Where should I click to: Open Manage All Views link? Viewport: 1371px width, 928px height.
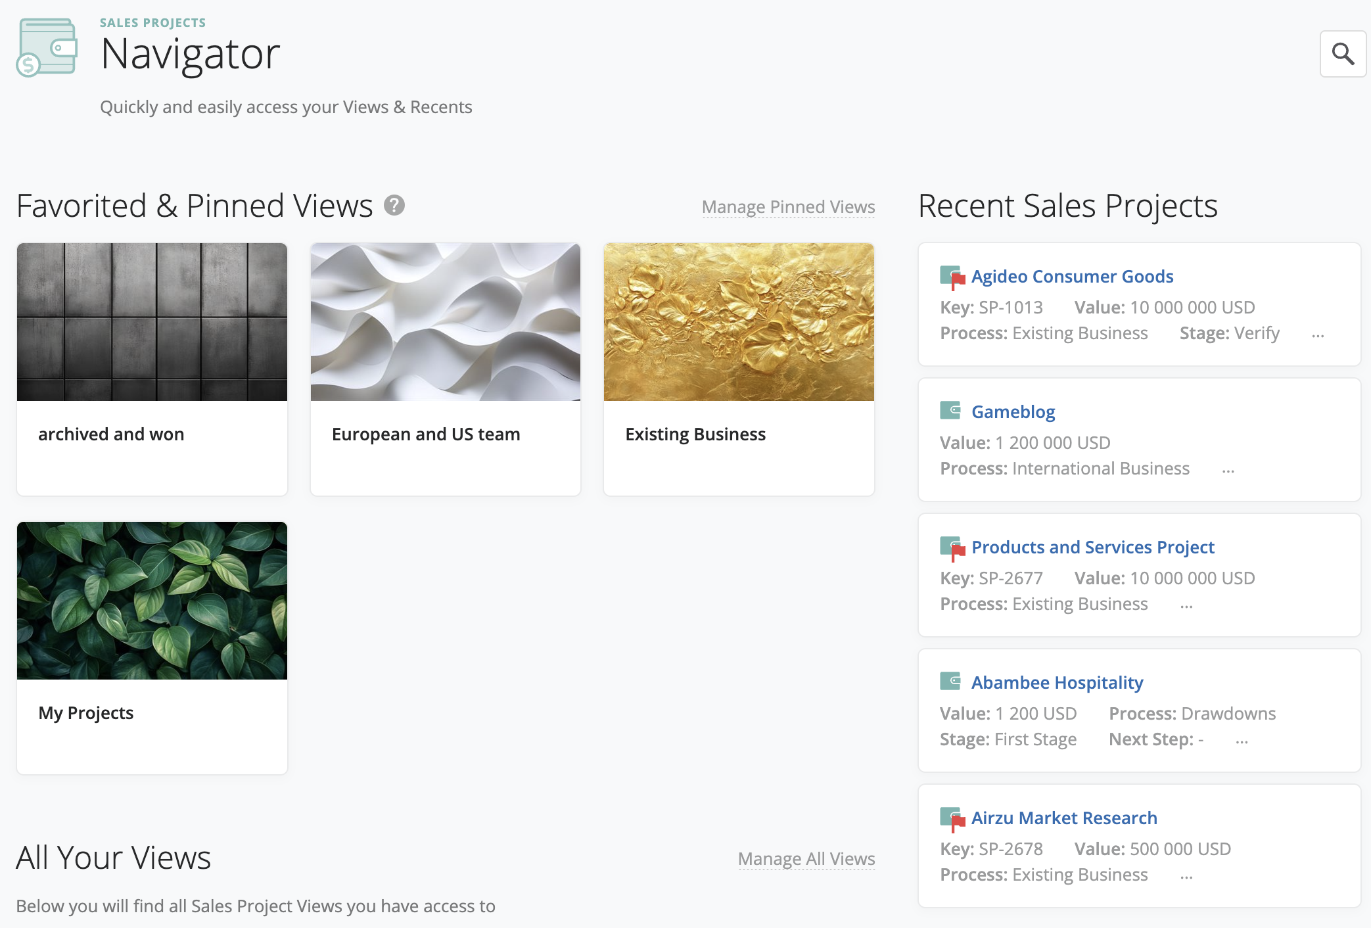click(x=806, y=859)
